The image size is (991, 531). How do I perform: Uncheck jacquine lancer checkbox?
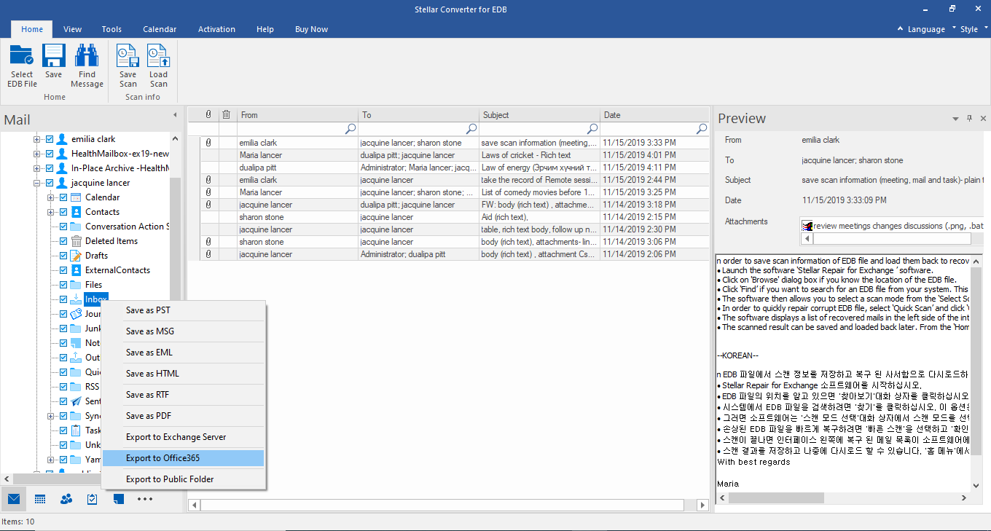tap(50, 183)
